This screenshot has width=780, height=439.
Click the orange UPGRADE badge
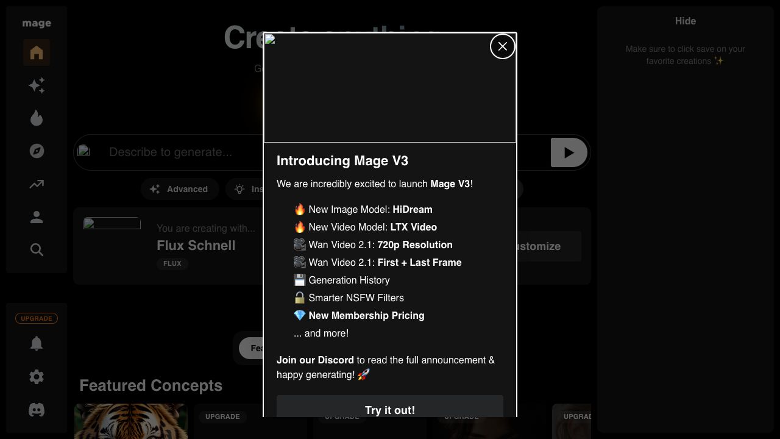[x=37, y=318]
